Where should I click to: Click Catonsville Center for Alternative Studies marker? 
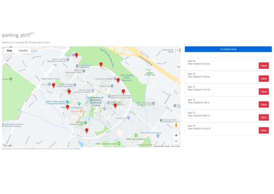3,125
